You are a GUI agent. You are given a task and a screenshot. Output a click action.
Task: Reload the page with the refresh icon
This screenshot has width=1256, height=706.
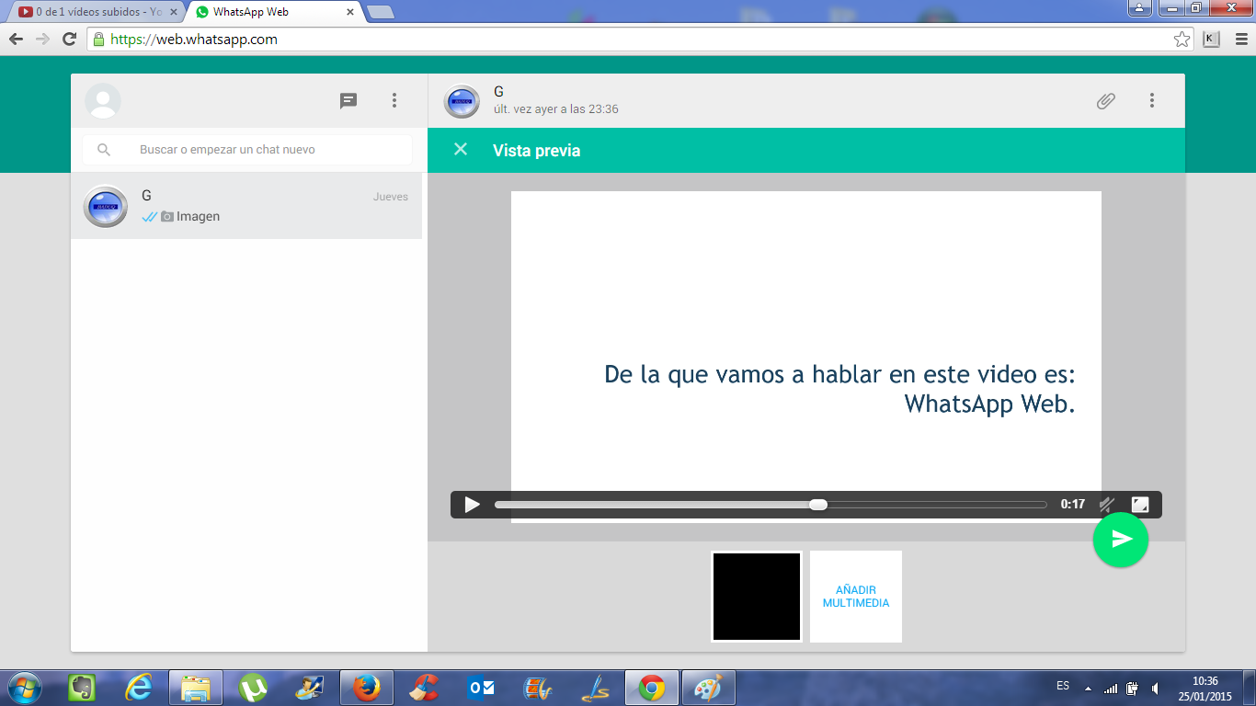[x=69, y=40]
